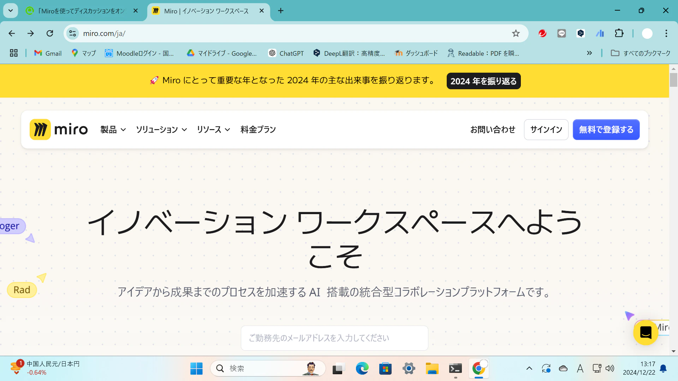Open the ChatGPT bookmark

(286, 53)
